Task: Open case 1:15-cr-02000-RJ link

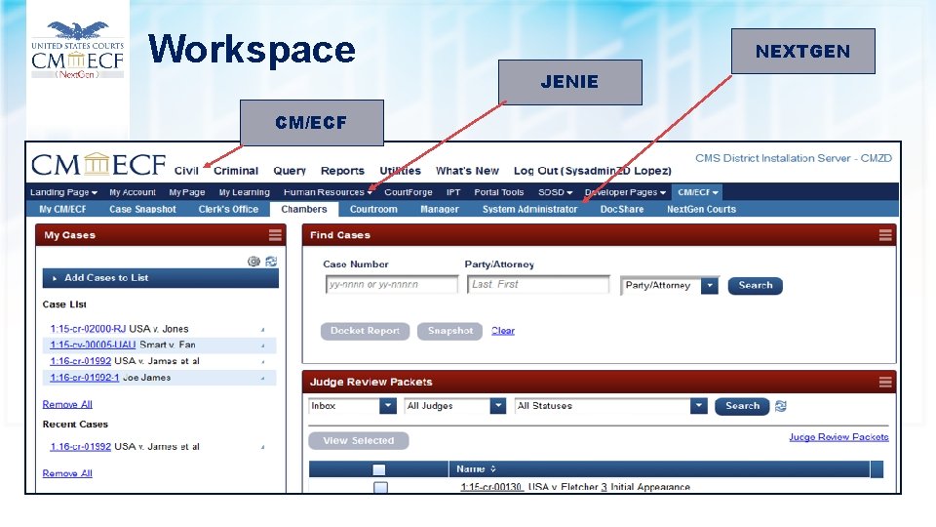Action: click(x=88, y=329)
